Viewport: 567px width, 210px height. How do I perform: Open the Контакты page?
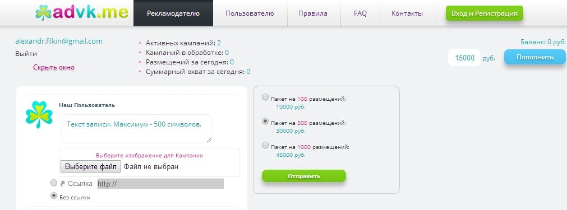coord(407,13)
